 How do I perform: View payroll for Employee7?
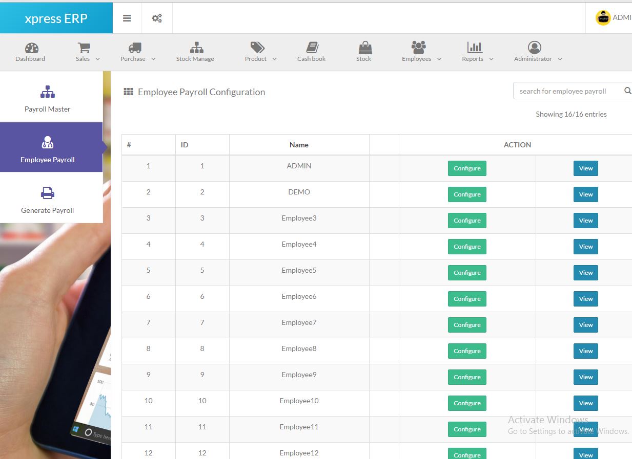(x=586, y=325)
